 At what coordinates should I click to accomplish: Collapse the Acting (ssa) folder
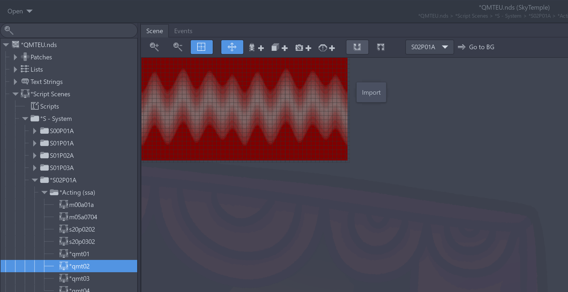click(44, 193)
